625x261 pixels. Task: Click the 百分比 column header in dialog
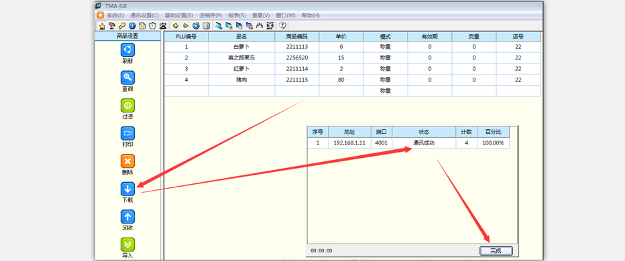pos(493,132)
